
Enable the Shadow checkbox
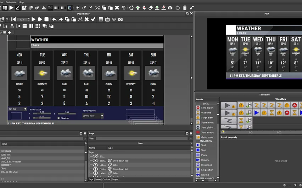59,118
